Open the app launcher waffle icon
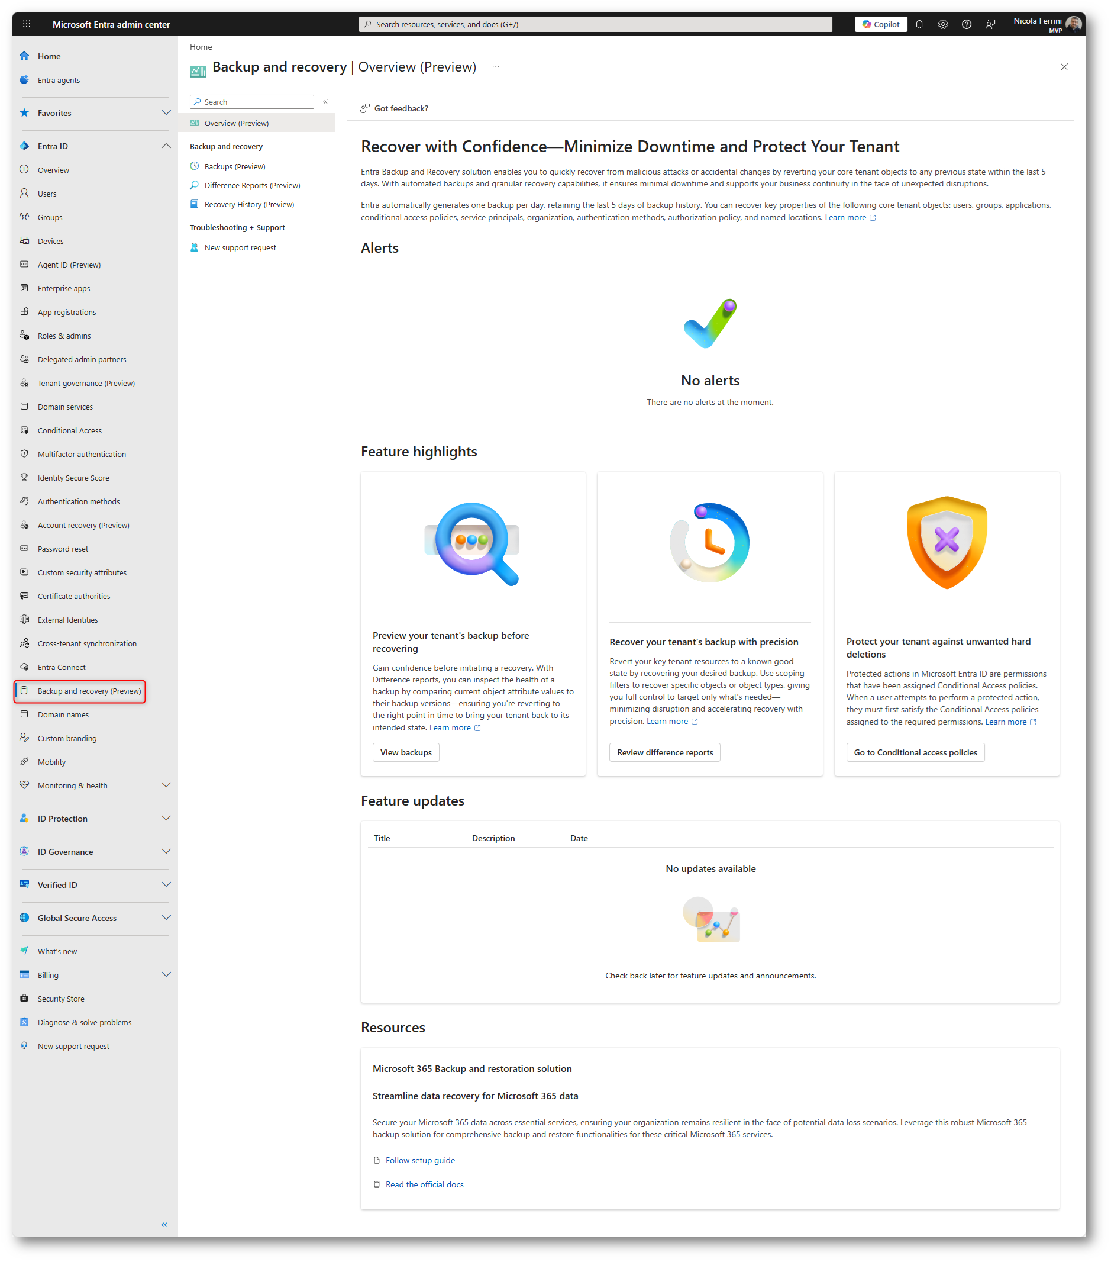Image resolution: width=1111 pixels, height=1262 pixels. (27, 24)
